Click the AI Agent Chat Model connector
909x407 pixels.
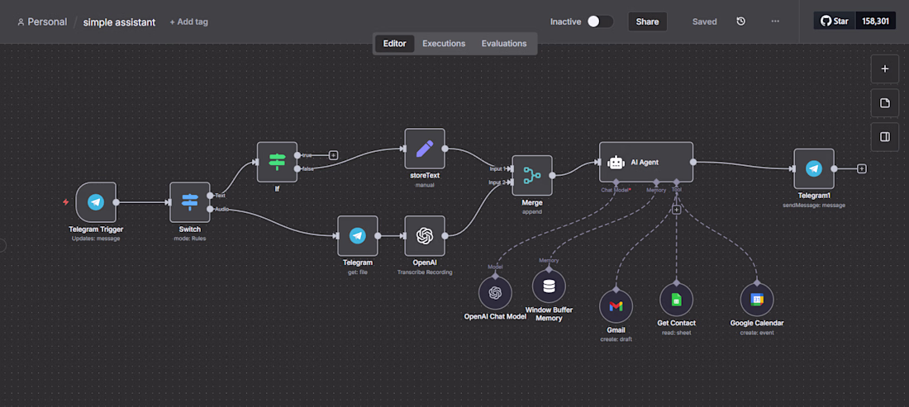pos(616,182)
